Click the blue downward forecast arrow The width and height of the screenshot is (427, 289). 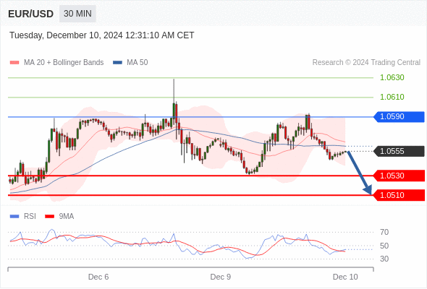pos(360,173)
